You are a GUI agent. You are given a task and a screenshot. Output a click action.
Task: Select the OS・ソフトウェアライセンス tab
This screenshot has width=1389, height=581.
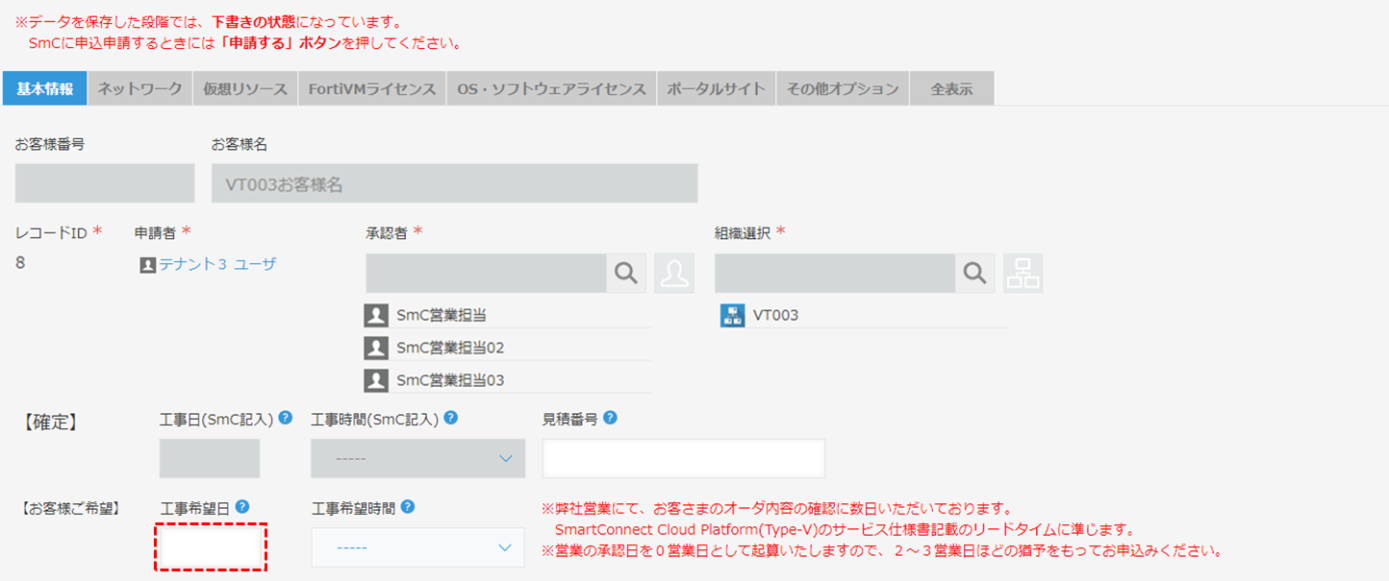(552, 88)
